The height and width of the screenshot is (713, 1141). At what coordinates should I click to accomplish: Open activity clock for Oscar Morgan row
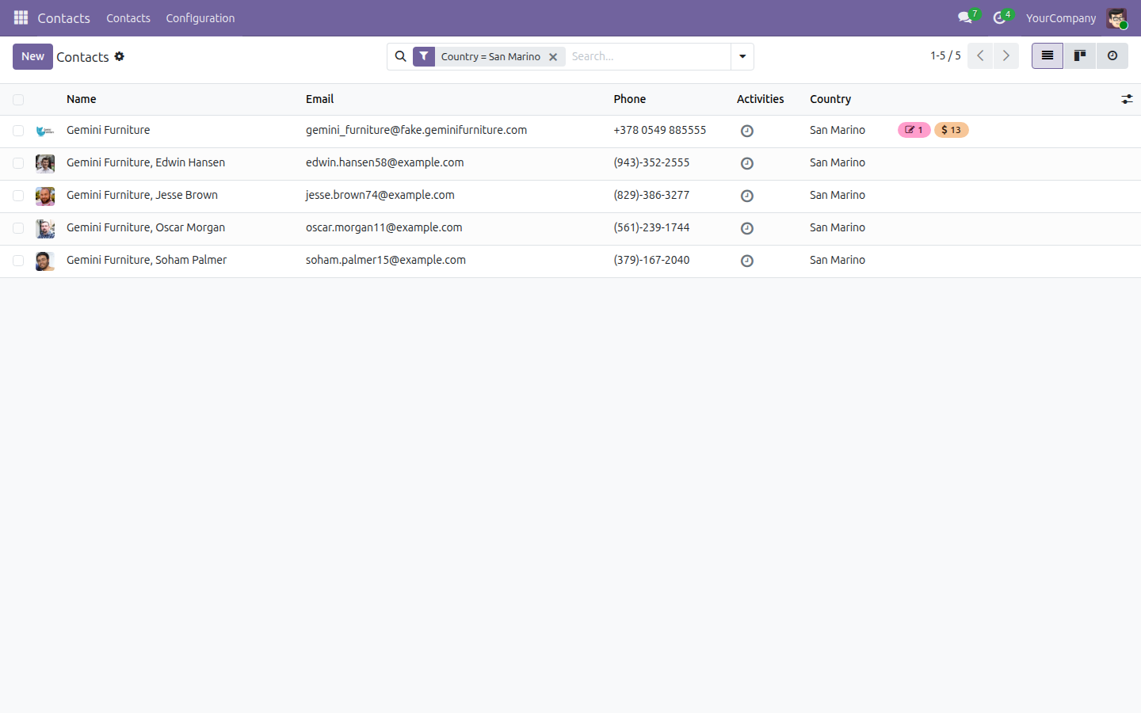pyautogui.click(x=746, y=228)
